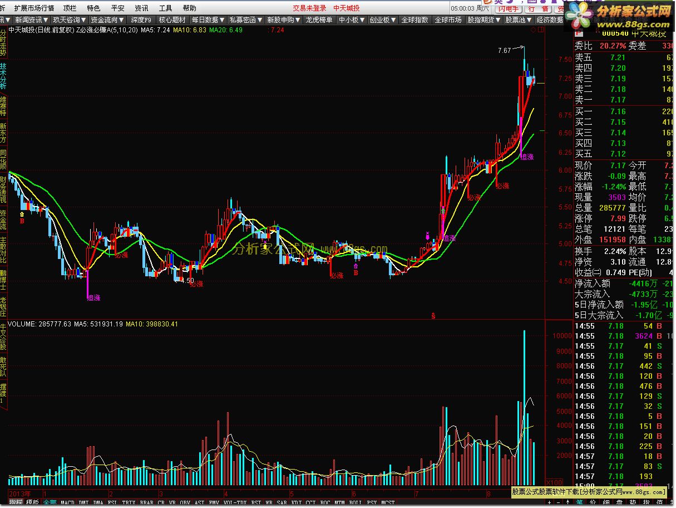Screen dimensions: 676x508
Task: Open the 顶栏 menu
Action: click(x=70, y=8)
